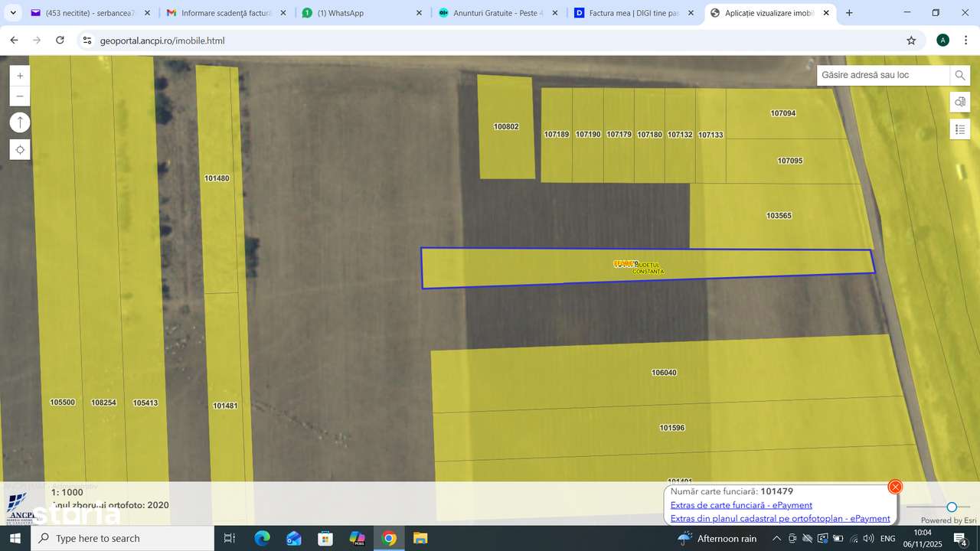The image size is (980, 551).
Task: Open the Windows notification center
Action: [x=961, y=539]
